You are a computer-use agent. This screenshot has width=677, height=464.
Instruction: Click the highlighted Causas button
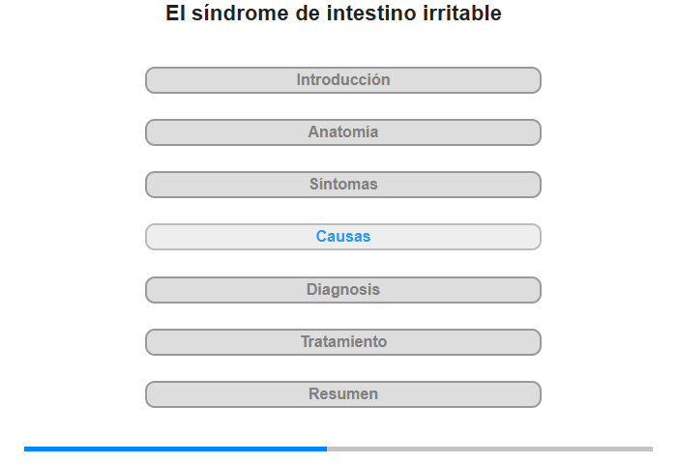(x=342, y=237)
